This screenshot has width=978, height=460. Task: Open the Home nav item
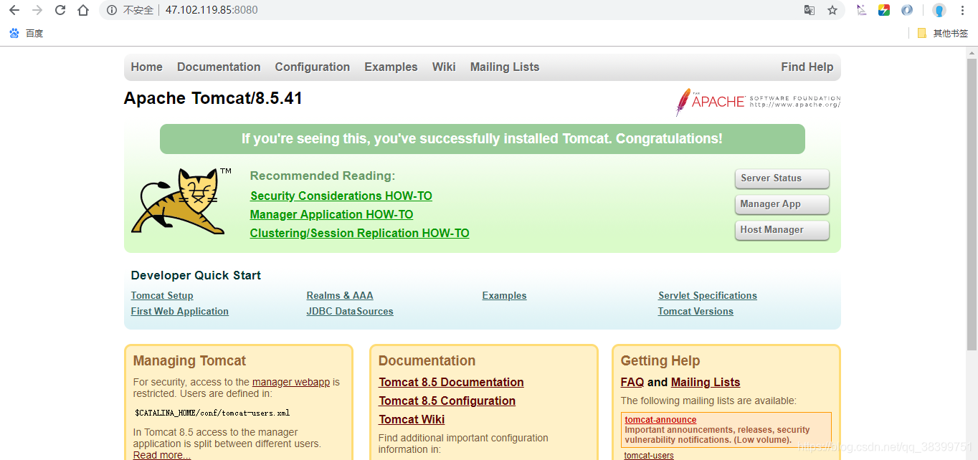click(146, 67)
